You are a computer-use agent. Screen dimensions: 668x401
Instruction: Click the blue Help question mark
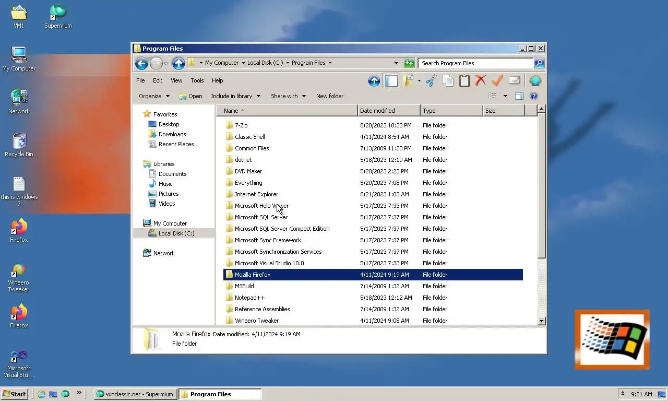[x=534, y=96]
